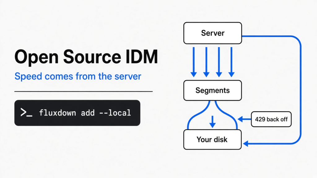This screenshot has height=178, width=317.
Task: Click 'Speed comes from the server' subtitle
Action: click(x=78, y=77)
